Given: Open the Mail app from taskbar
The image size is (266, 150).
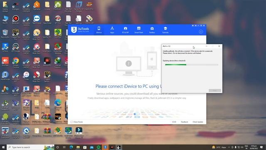Looking at the screenshot, I should click(91, 147).
